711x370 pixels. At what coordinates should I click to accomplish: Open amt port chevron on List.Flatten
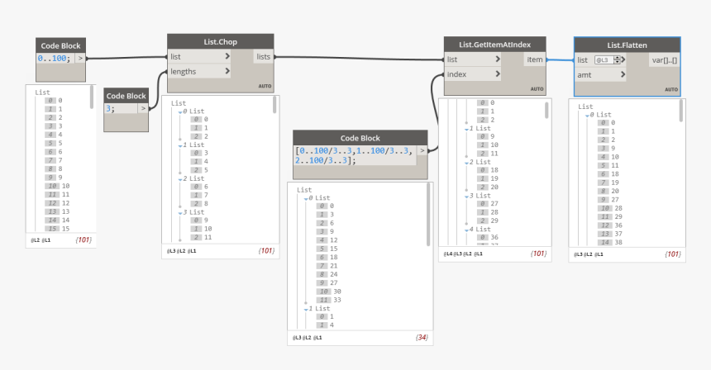(623, 74)
